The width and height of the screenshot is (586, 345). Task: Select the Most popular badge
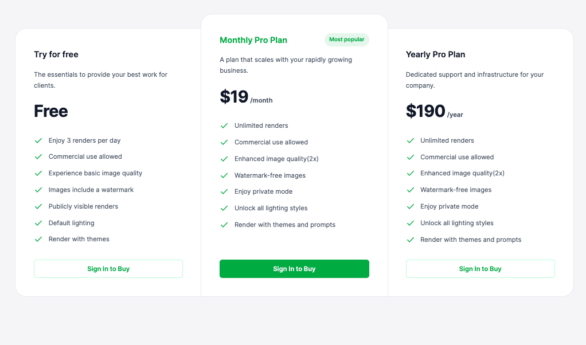(x=346, y=40)
